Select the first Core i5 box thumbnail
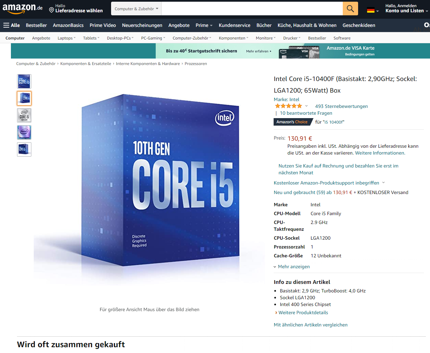The width and height of the screenshot is (430, 353). pyautogui.click(x=24, y=81)
